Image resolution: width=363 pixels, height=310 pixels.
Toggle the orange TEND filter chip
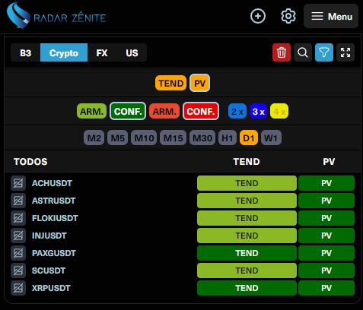click(170, 83)
